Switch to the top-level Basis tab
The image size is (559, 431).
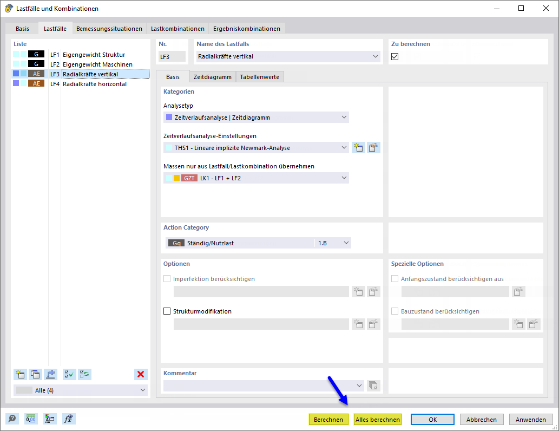point(23,29)
